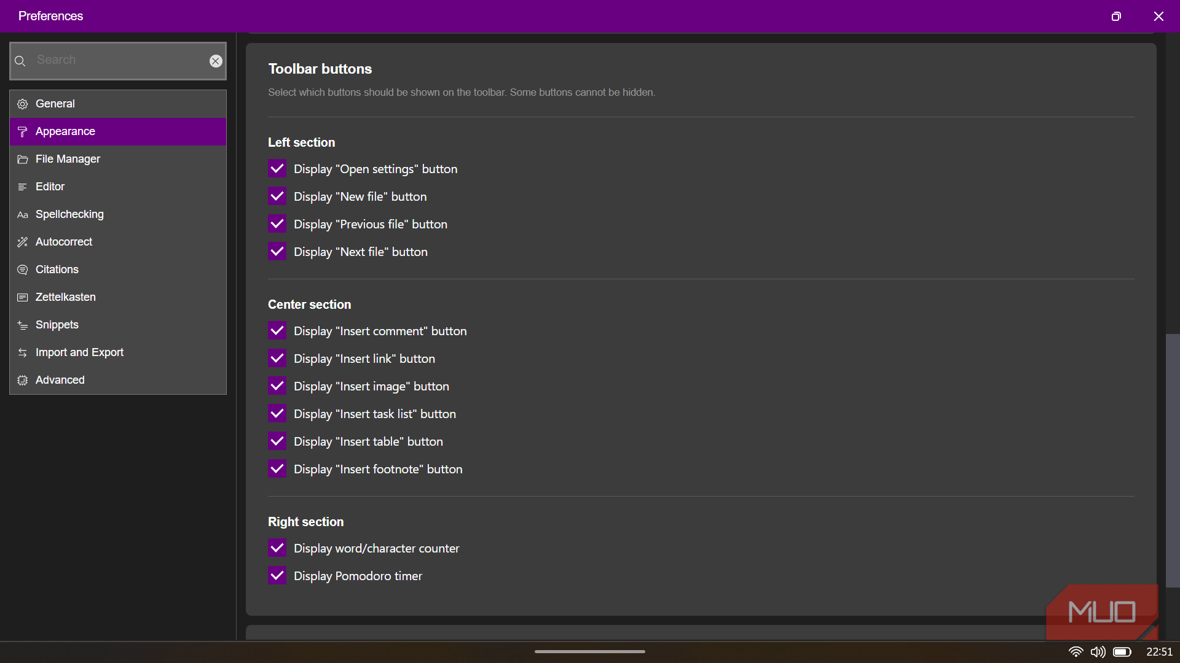Click the Zettelkasten card icon
Screen dimensions: 1180x663
[23, 298]
